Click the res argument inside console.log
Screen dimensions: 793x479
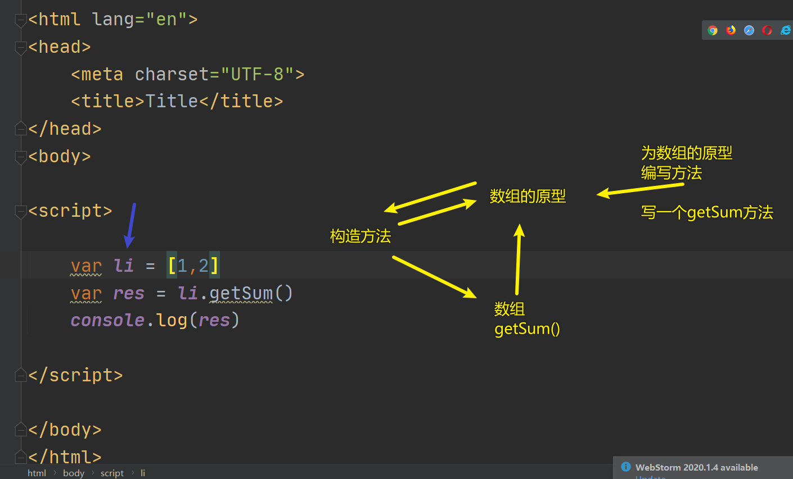coord(214,320)
